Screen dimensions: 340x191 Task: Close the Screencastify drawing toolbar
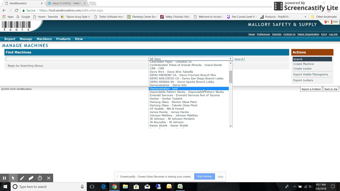click(x=49, y=178)
